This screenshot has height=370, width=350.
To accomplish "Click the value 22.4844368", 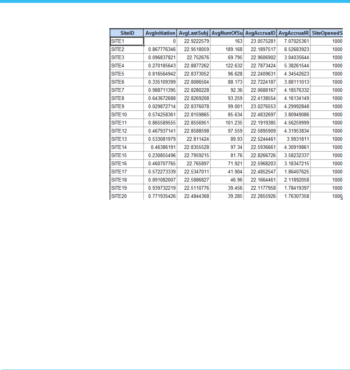I will pos(196,196).
